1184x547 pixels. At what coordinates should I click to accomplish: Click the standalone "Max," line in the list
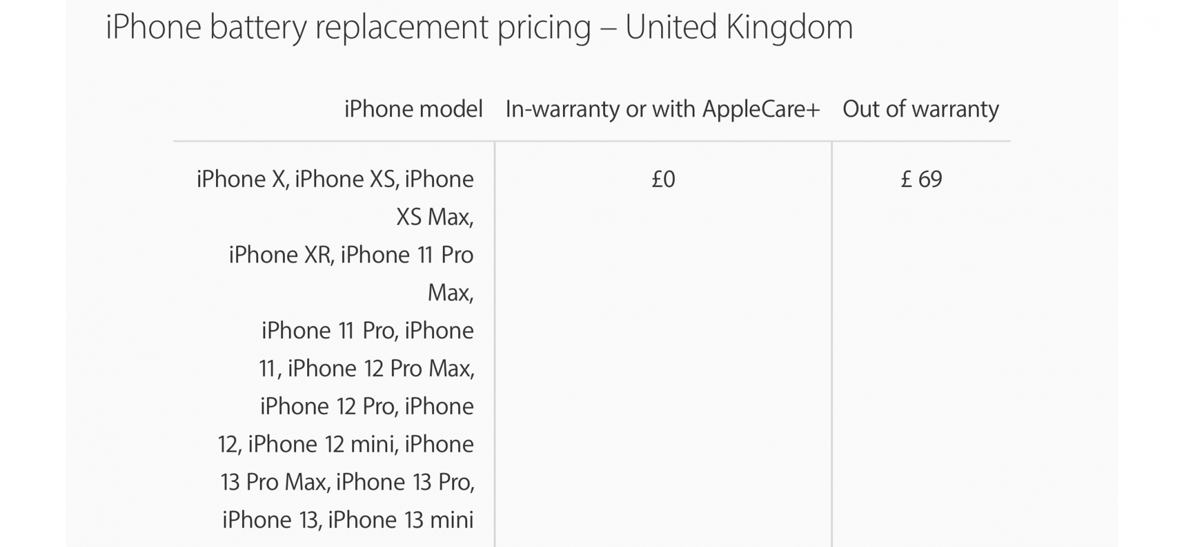coord(451,293)
